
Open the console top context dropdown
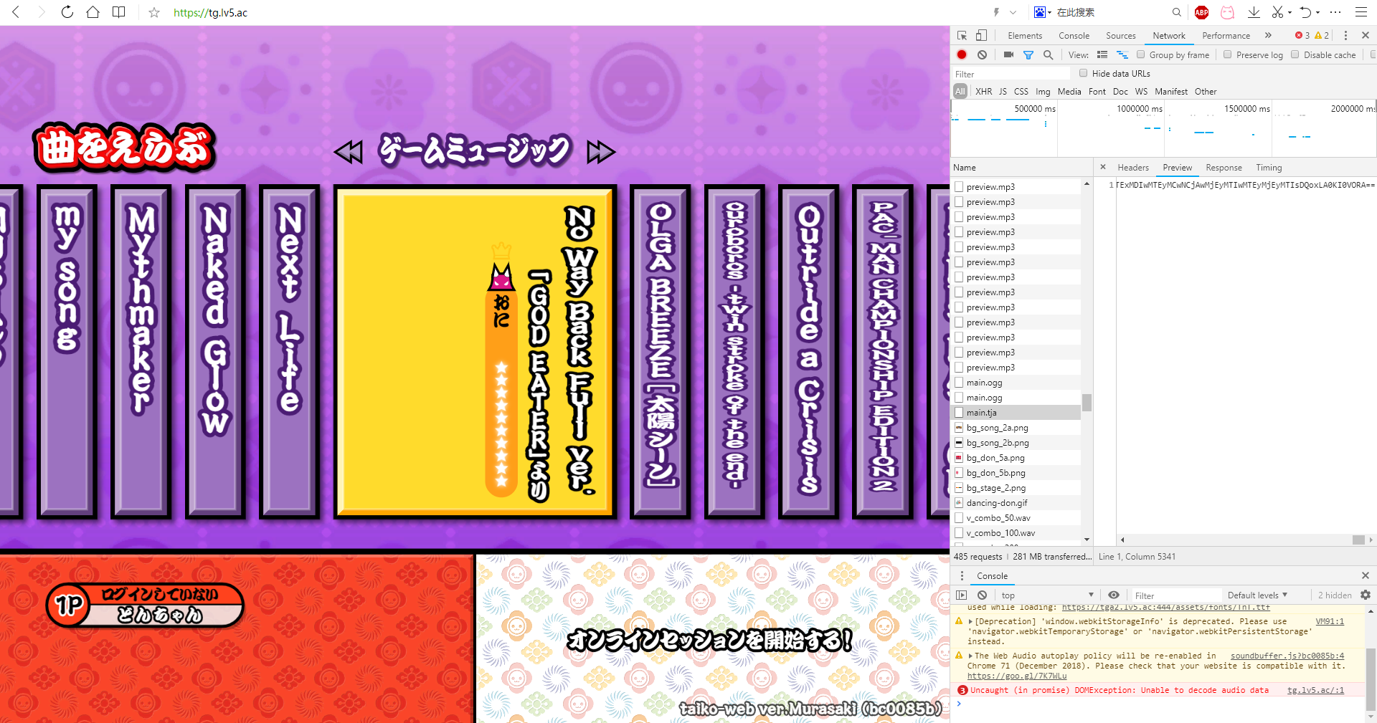pos(1048,595)
